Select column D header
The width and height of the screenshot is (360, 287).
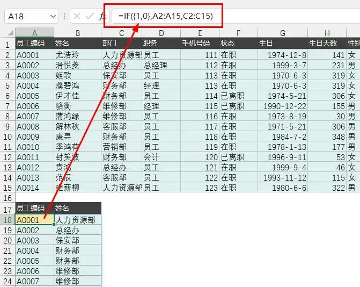[x=161, y=33]
